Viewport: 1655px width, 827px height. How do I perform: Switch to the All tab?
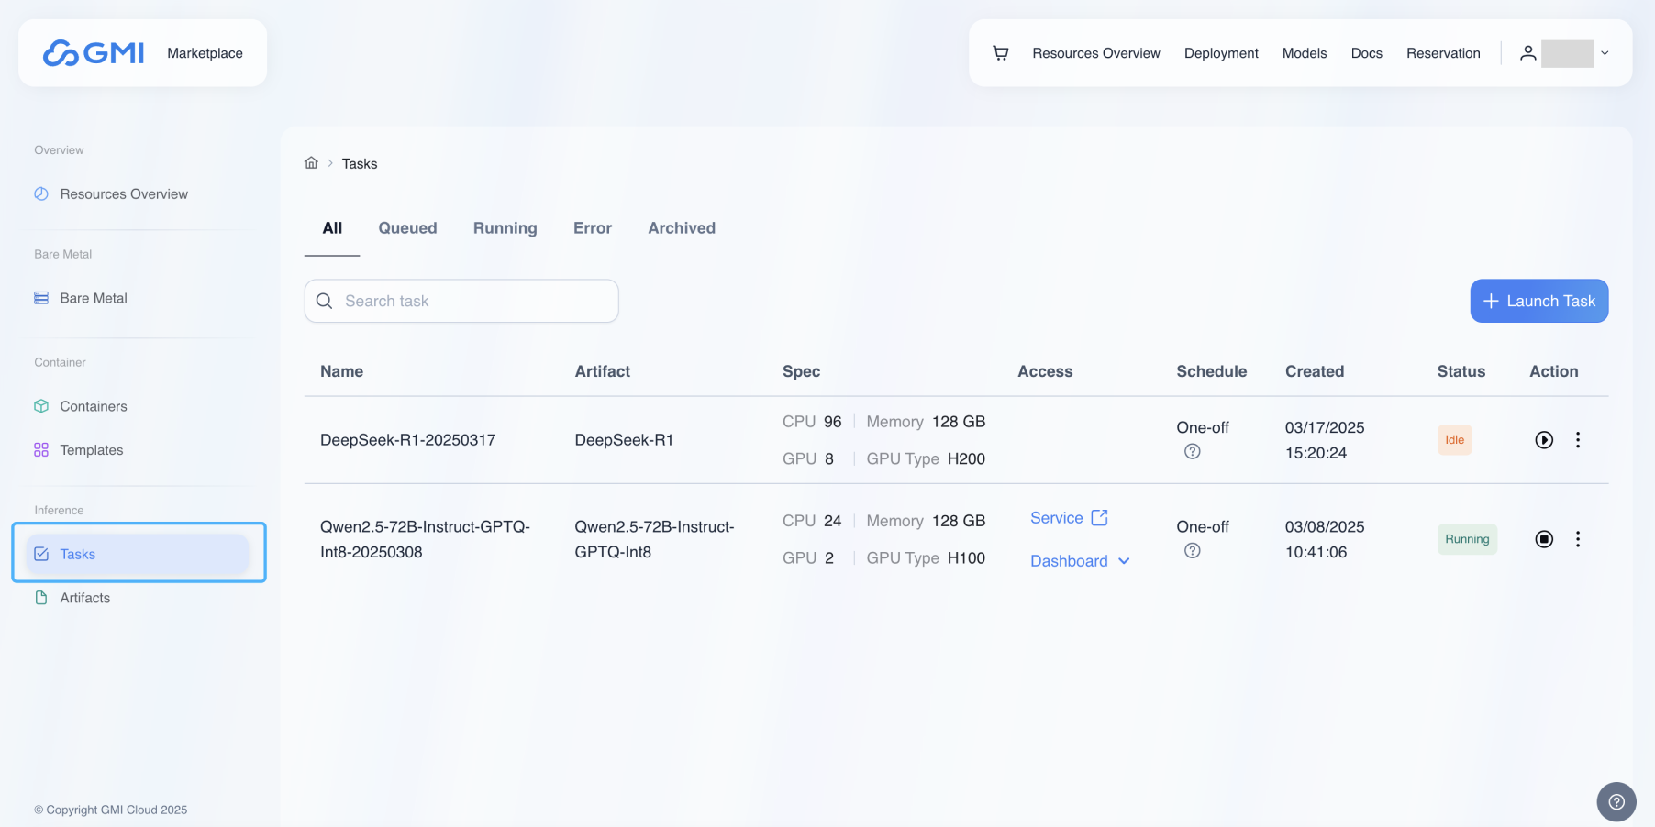332,228
